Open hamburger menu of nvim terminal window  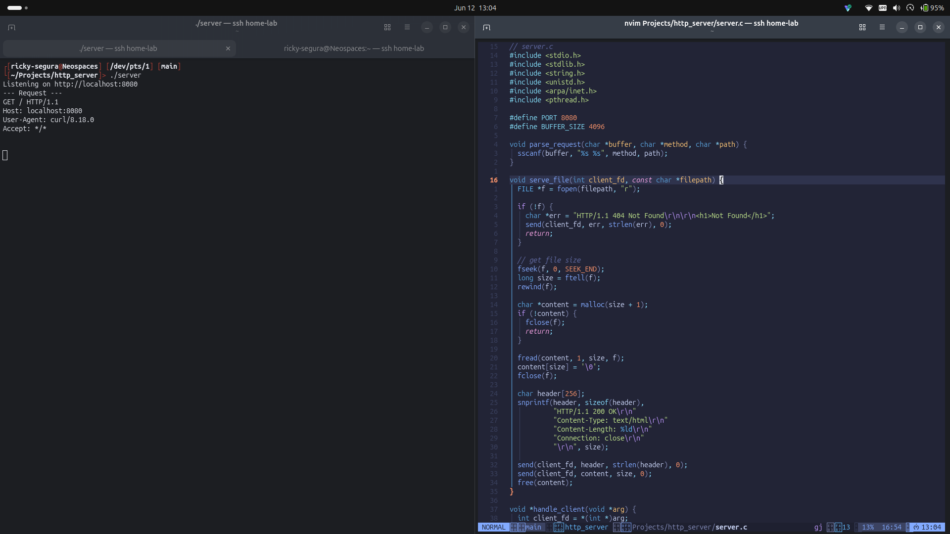coord(882,27)
